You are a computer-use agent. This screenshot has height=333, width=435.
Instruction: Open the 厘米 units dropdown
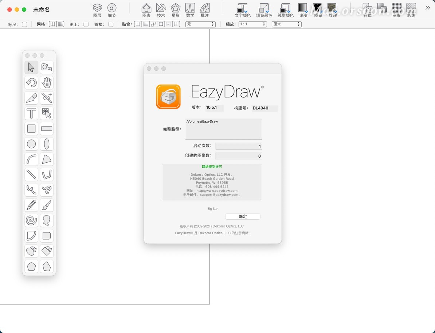[287, 24]
